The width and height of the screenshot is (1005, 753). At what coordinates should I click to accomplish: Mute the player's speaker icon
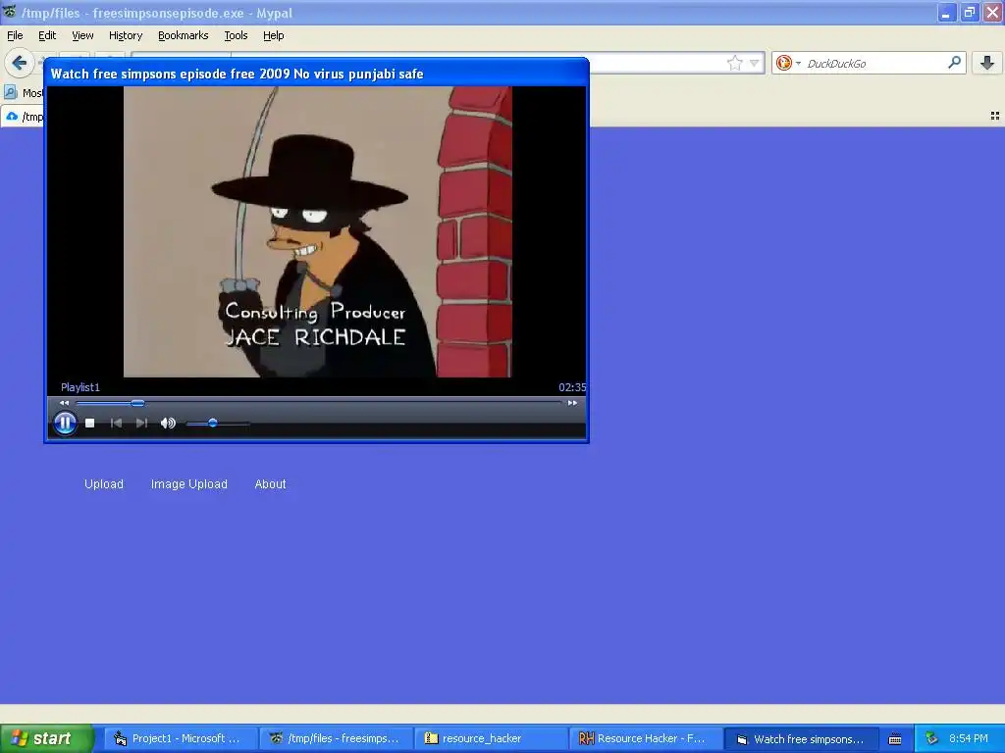coord(168,424)
